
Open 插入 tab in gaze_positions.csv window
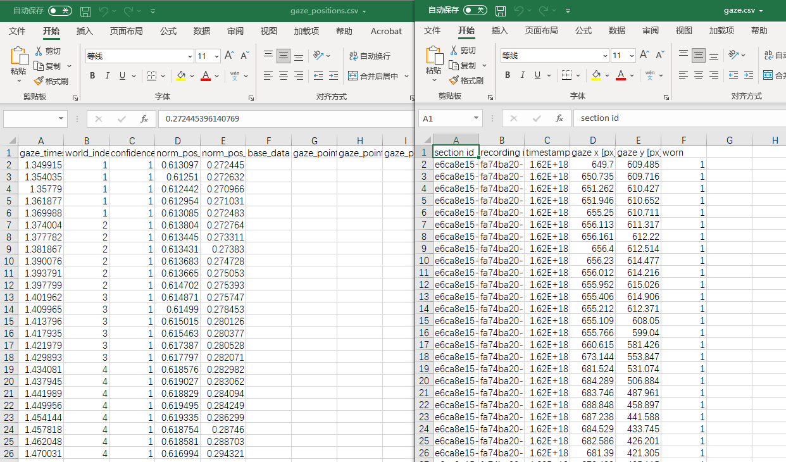pyautogui.click(x=84, y=31)
